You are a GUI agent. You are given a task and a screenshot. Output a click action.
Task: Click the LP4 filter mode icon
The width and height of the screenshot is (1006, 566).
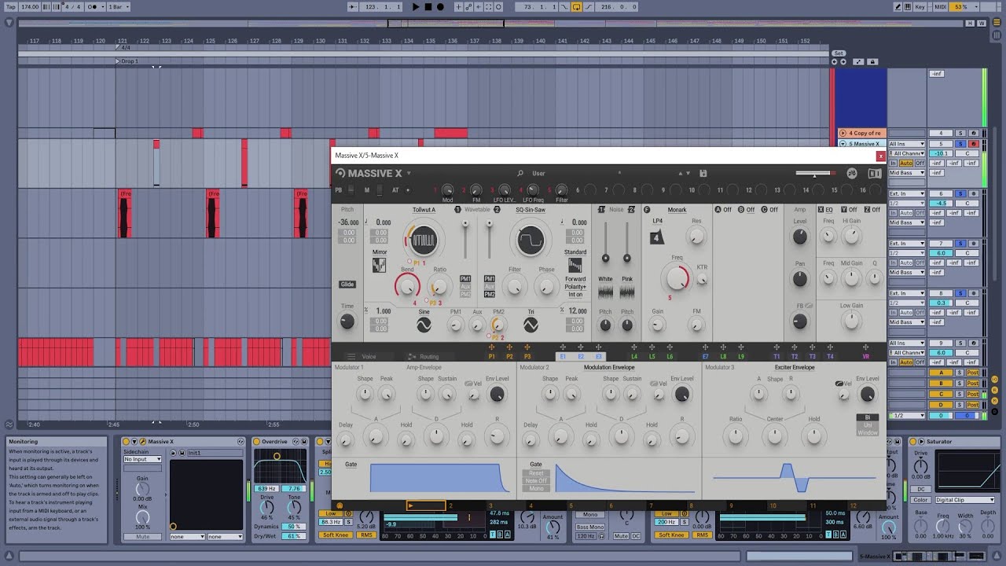[657, 237]
